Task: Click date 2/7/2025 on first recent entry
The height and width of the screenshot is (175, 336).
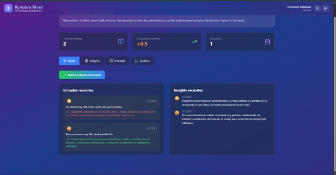Action: click(x=152, y=101)
